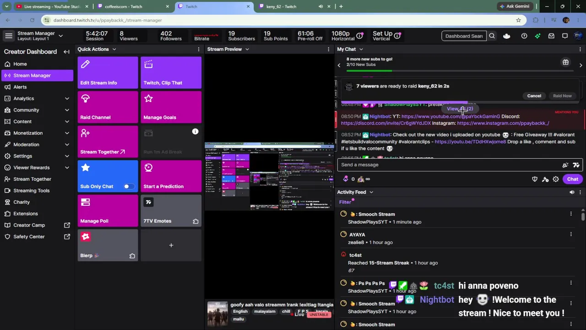586x330 pixels.
Task: Open chat settings gear icon
Action: point(556,179)
